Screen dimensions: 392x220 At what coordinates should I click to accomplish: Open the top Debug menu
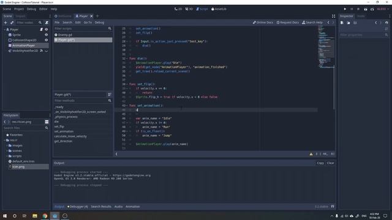[31, 9]
